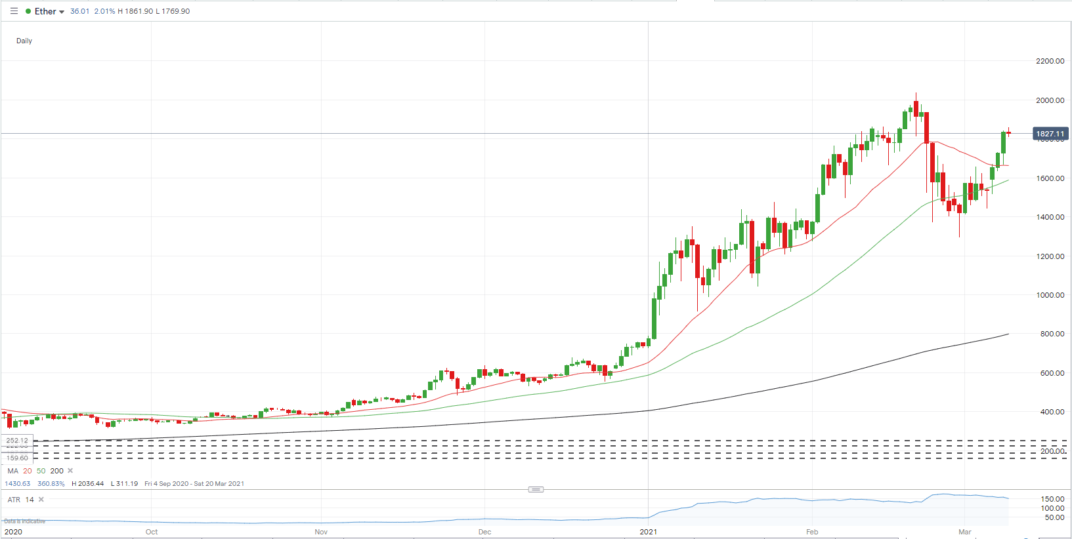Click the 150.00 ATR axis label

pyautogui.click(x=1053, y=499)
